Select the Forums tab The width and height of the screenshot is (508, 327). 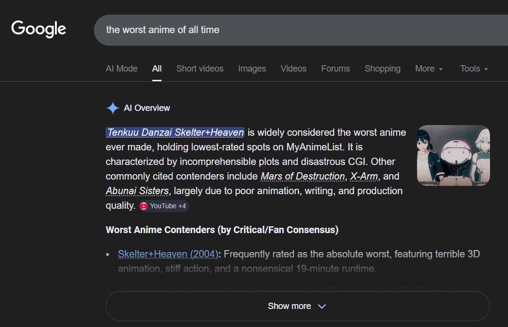335,69
